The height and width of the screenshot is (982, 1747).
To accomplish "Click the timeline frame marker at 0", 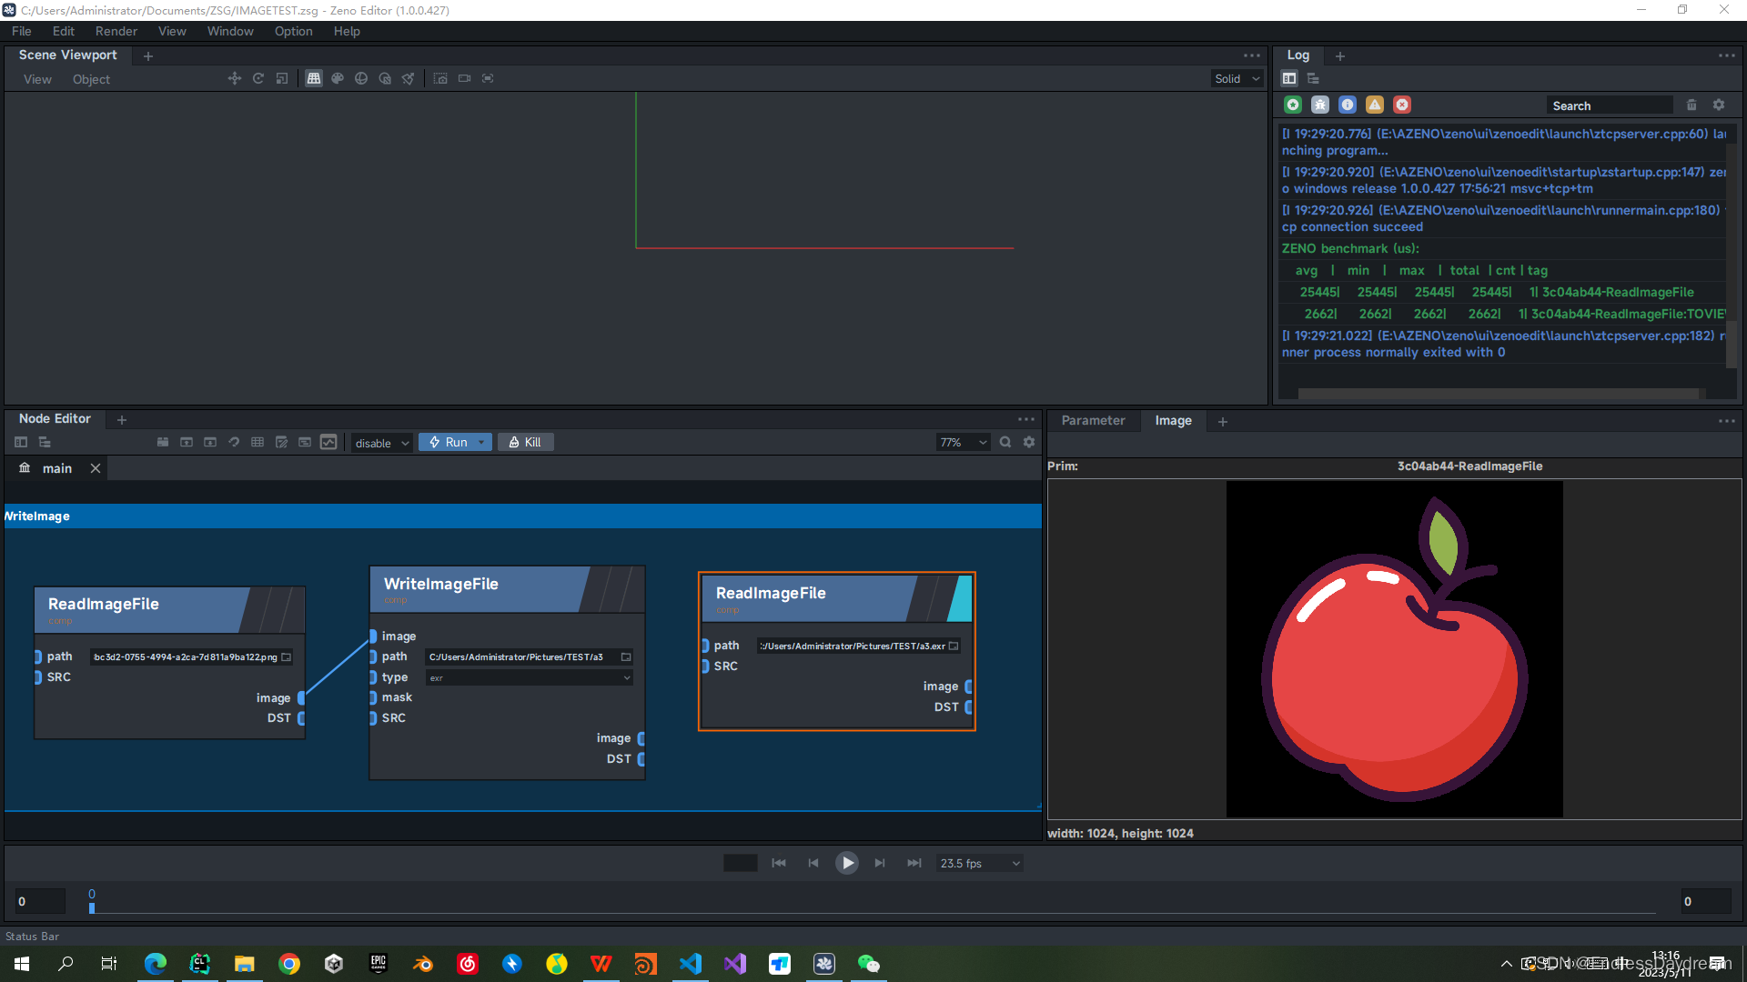I will pos(92,907).
